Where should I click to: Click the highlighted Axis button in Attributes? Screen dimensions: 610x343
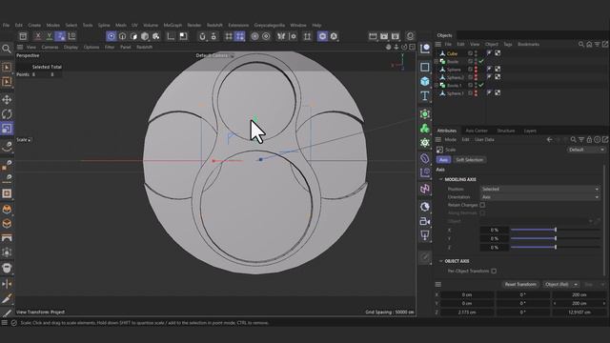pos(443,160)
